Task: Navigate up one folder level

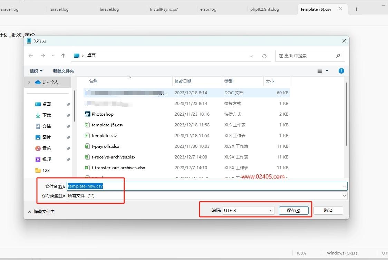Action: (x=64, y=56)
